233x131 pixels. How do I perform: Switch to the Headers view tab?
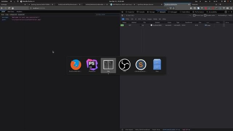click(x=19, y=12)
